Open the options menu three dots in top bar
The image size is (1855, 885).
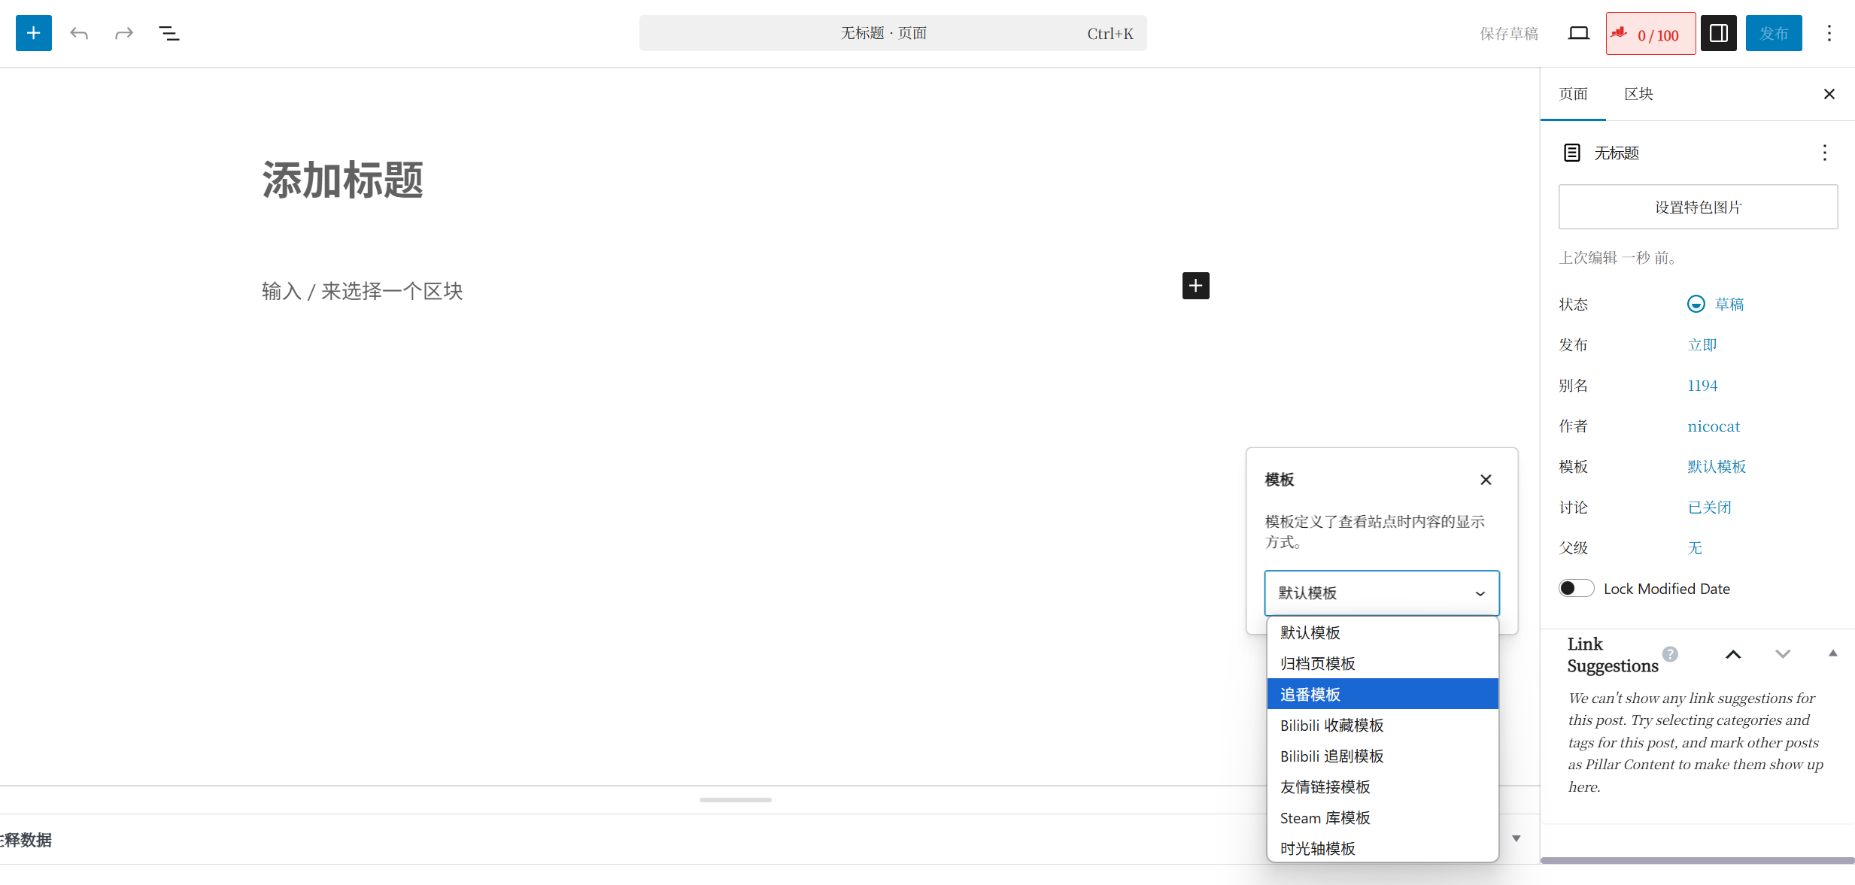[1829, 33]
